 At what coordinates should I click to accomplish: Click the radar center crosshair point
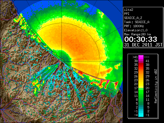[x=62, y=61]
